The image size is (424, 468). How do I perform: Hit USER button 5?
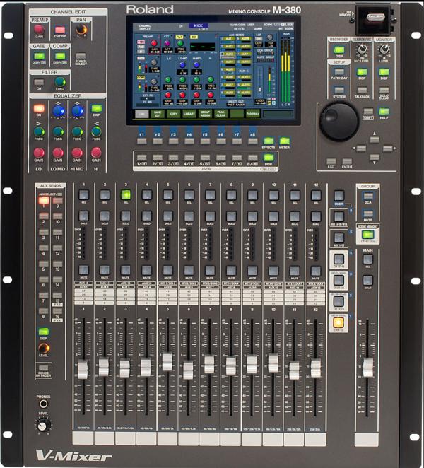click(205, 158)
